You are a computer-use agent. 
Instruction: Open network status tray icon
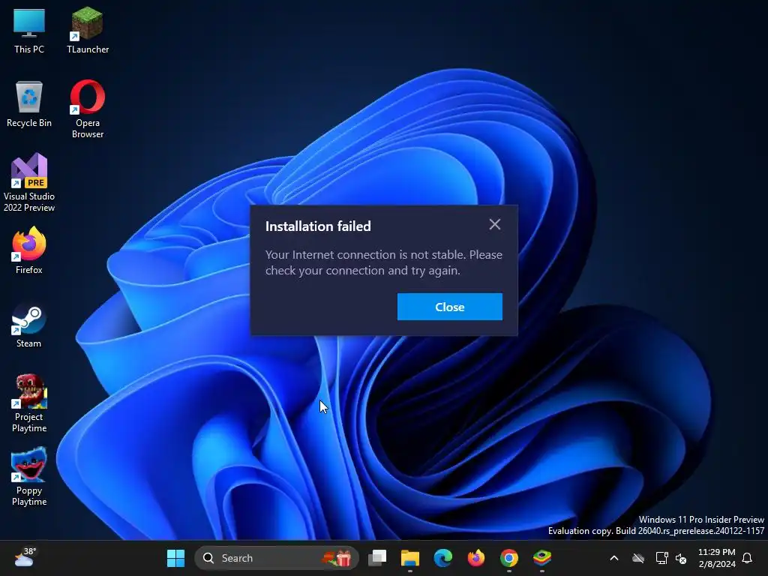661,558
